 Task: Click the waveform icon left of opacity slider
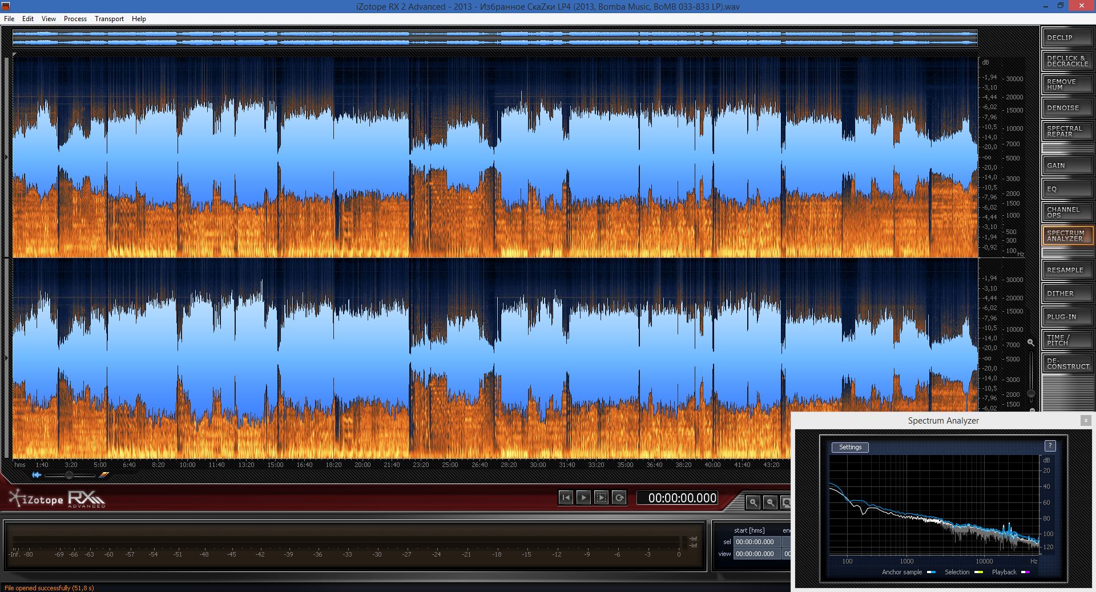(37, 475)
